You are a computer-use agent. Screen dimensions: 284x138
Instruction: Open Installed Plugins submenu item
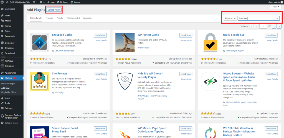click(8, 84)
